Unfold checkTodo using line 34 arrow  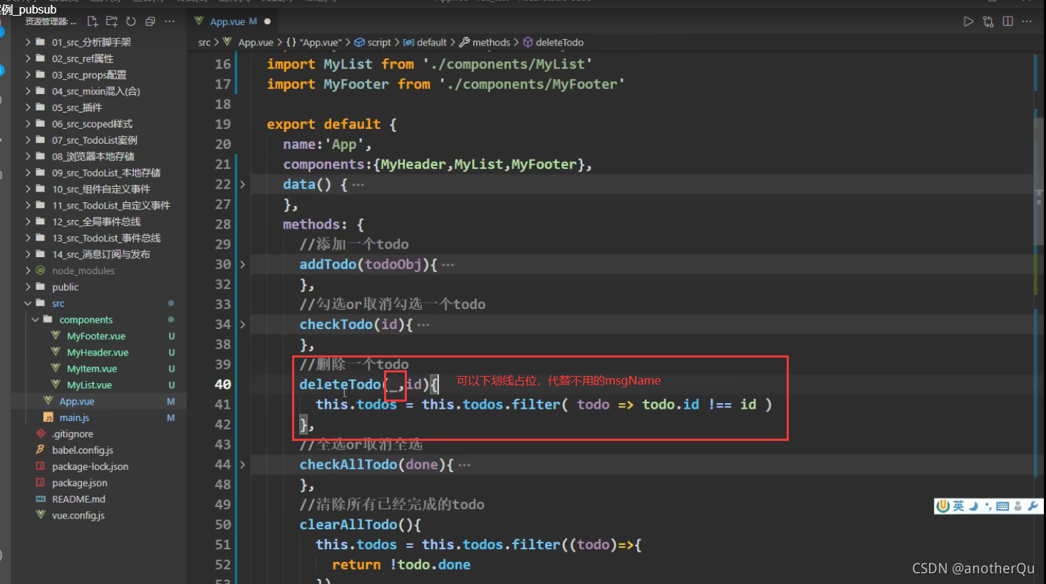coord(242,325)
